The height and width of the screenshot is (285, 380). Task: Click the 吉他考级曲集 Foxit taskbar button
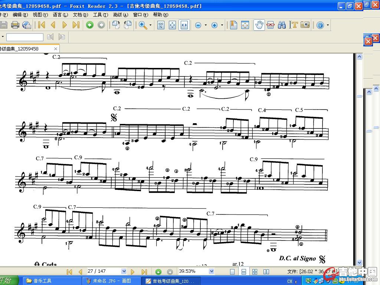tap(171, 281)
